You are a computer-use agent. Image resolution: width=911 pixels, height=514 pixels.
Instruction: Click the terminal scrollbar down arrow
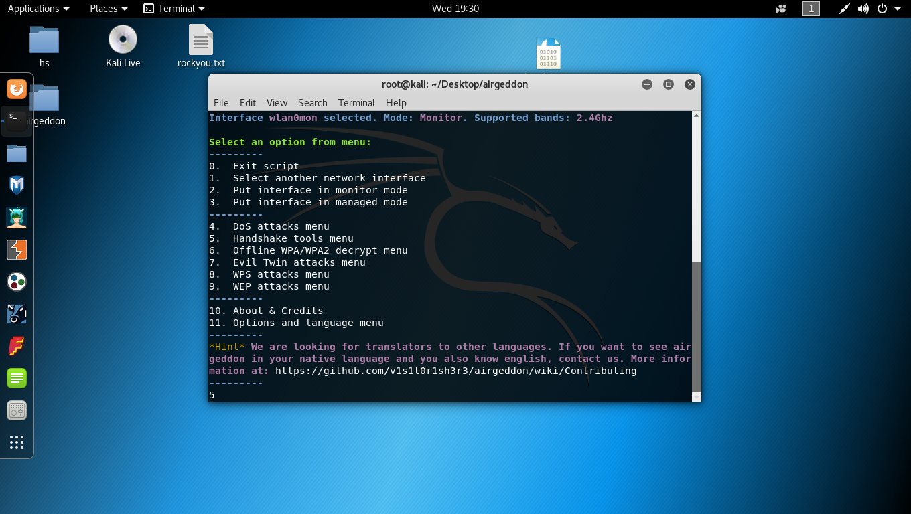coord(697,397)
